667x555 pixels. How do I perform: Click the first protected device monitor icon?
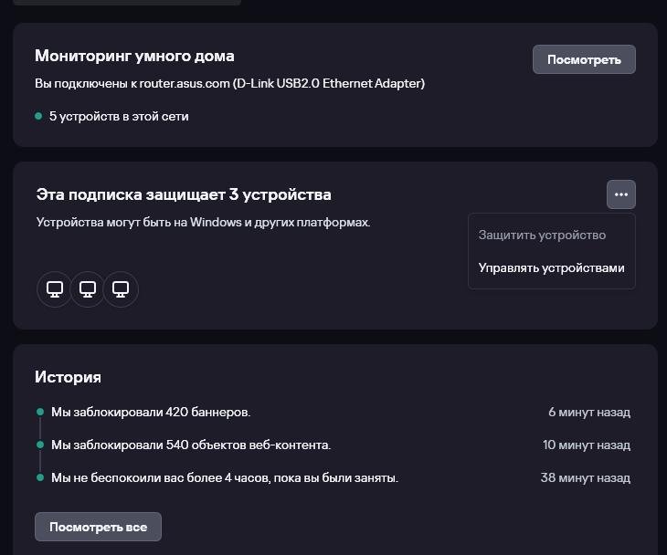pyautogui.click(x=55, y=289)
